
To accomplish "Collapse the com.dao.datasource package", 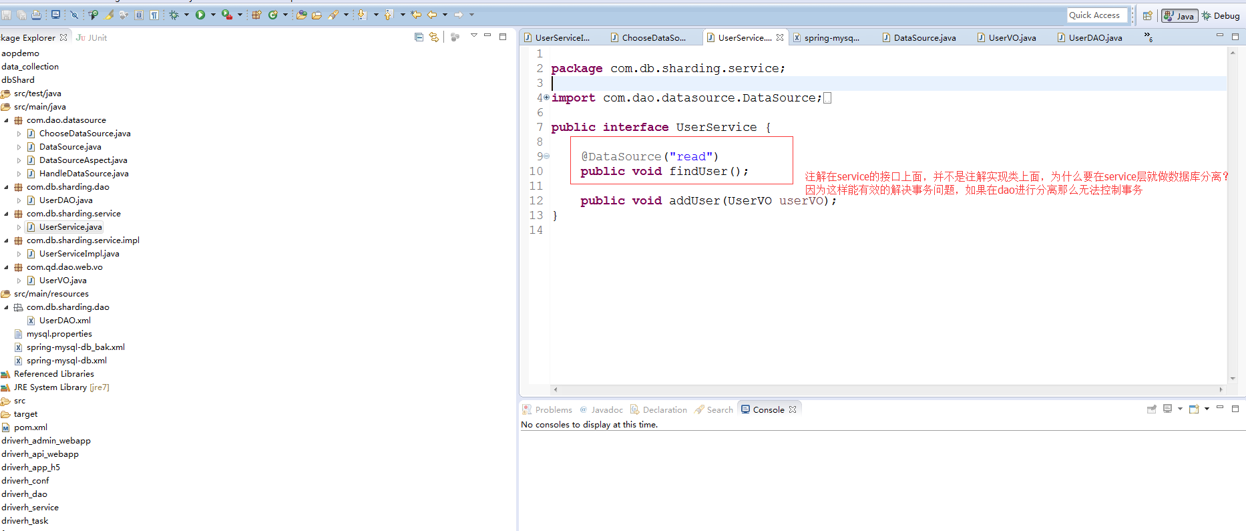I will [x=6, y=120].
